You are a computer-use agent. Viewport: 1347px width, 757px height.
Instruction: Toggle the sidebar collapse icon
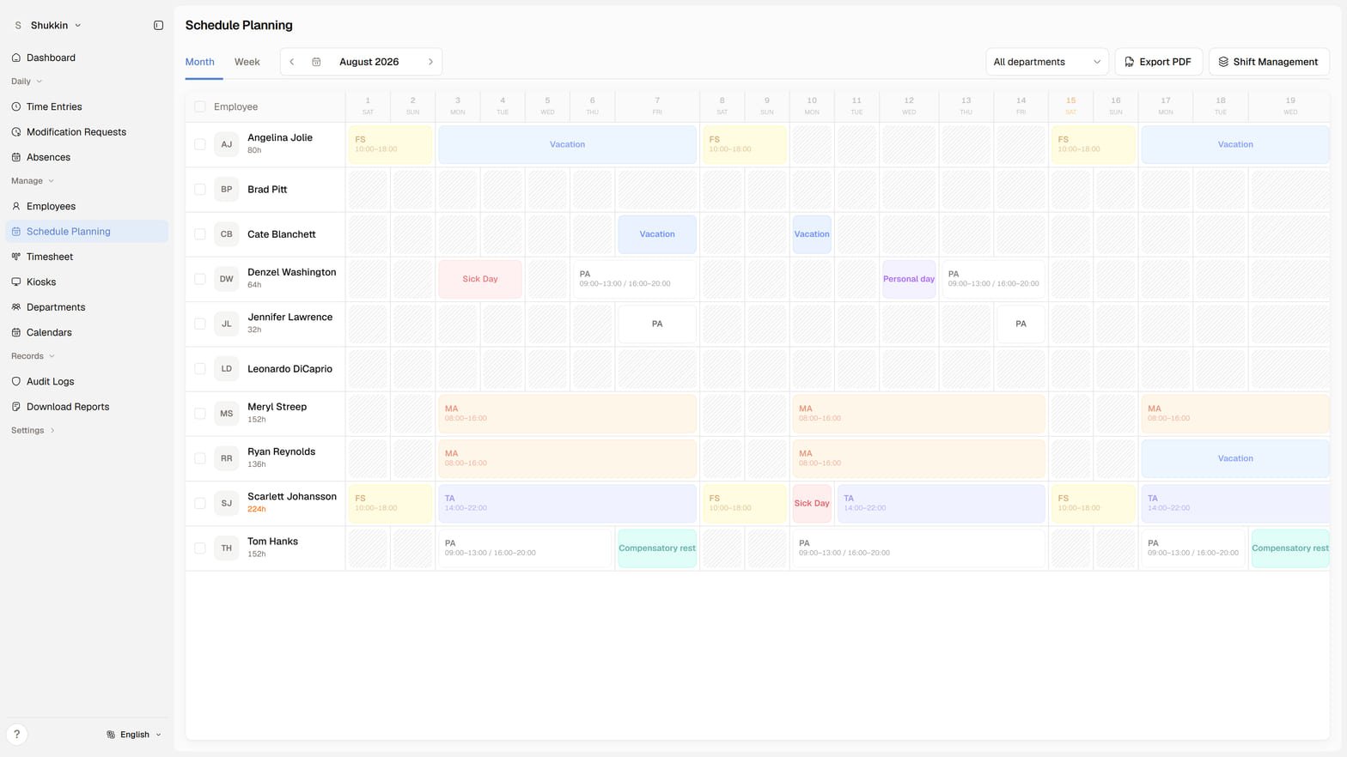coord(158,26)
